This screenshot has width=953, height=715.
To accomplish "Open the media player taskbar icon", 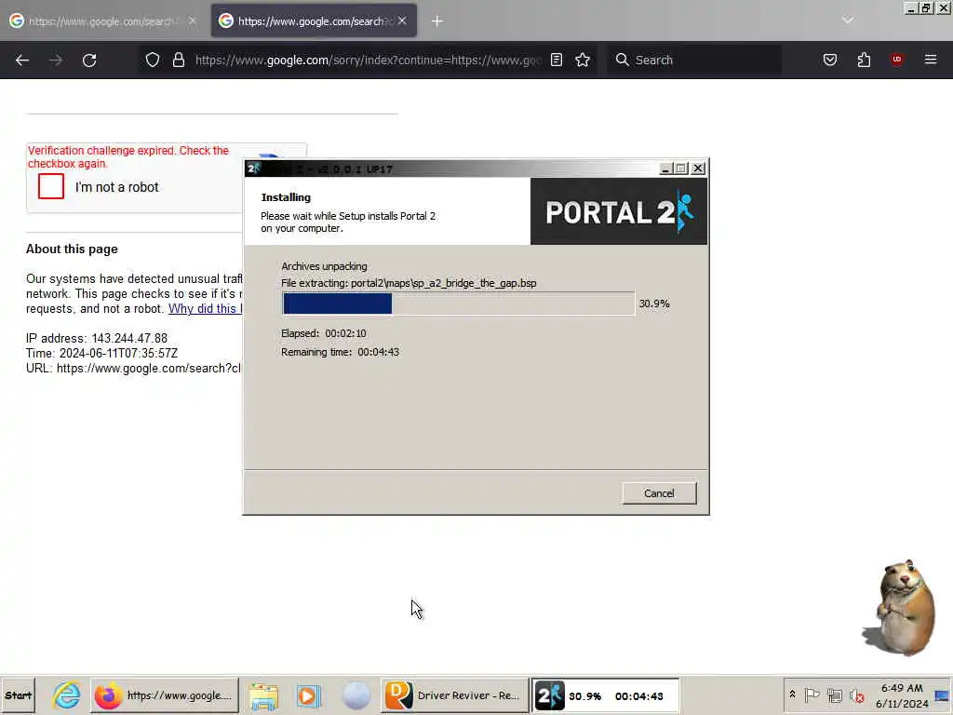I will coord(309,696).
